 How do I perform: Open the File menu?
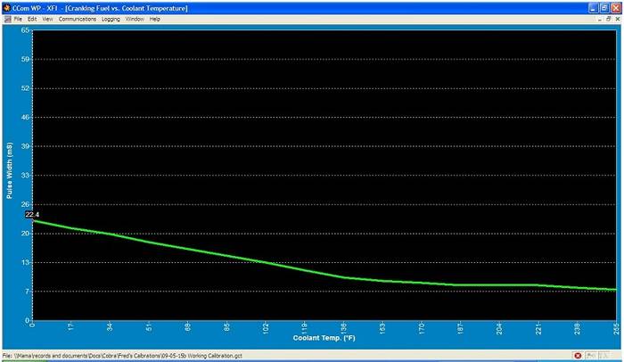18,19
